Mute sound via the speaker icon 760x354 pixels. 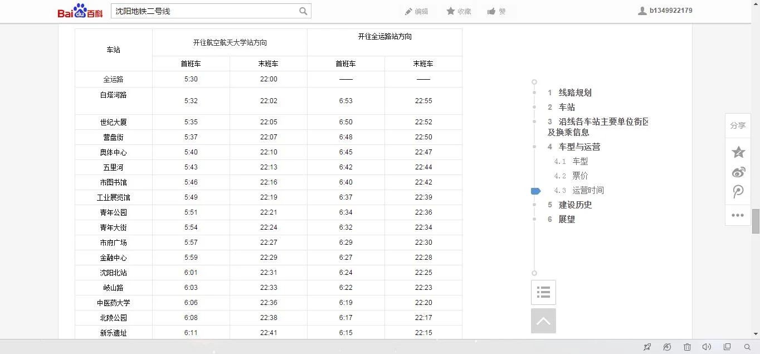click(706, 347)
